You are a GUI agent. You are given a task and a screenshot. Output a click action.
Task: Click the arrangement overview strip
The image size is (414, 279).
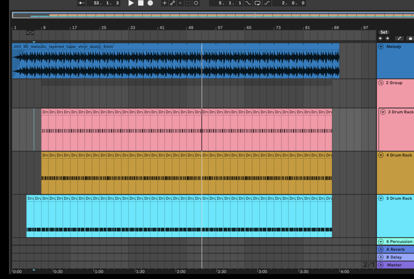tap(213, 15)
